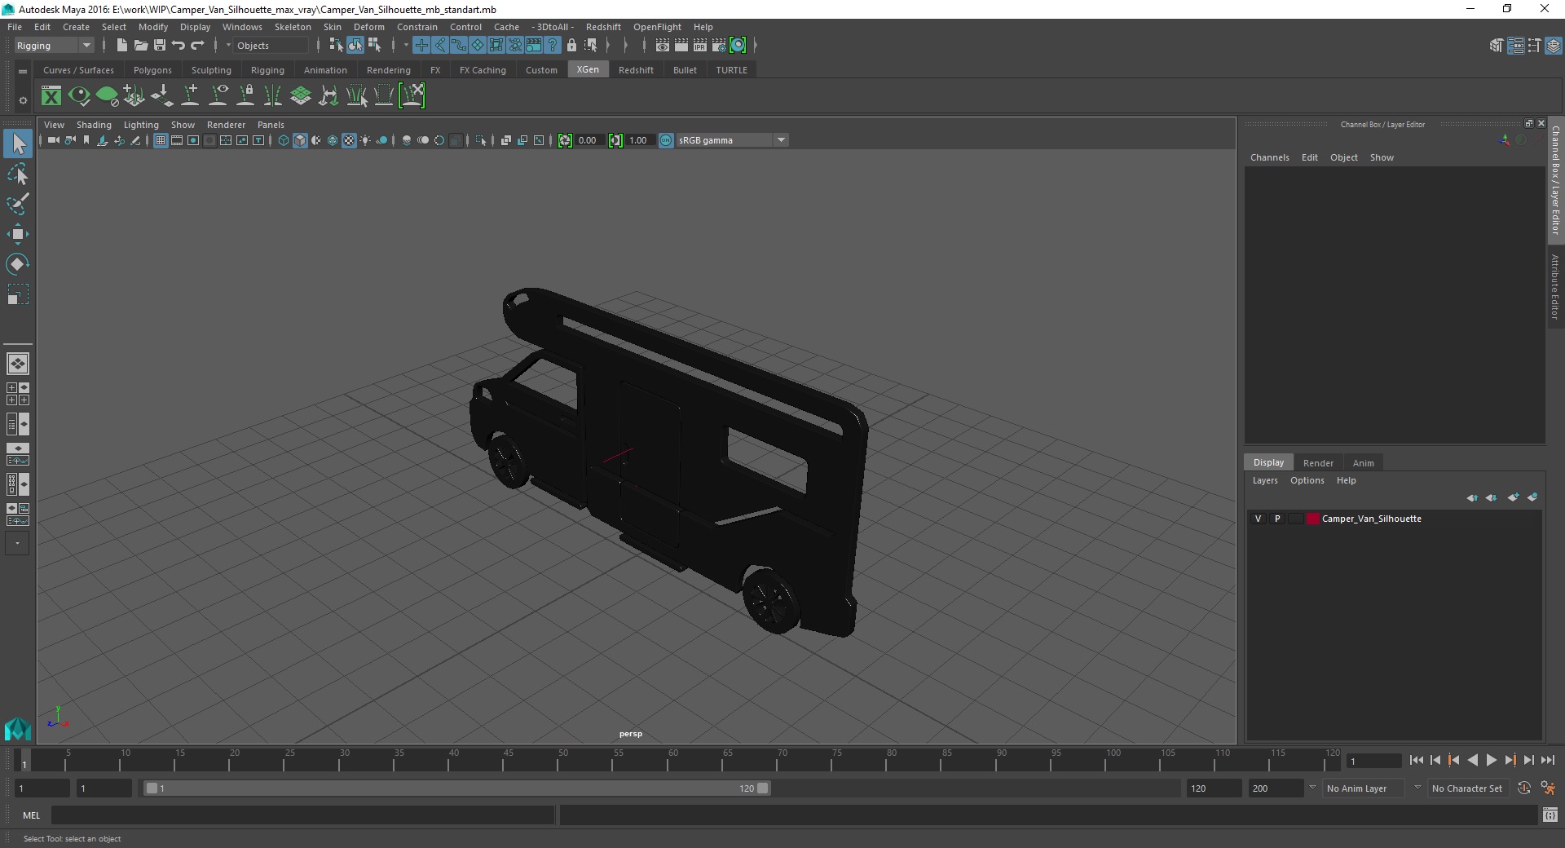Switch to the Redshift shelf tab
Image resolution: width=1565 pixels, height=848 pixels.
tap(636, 70)
